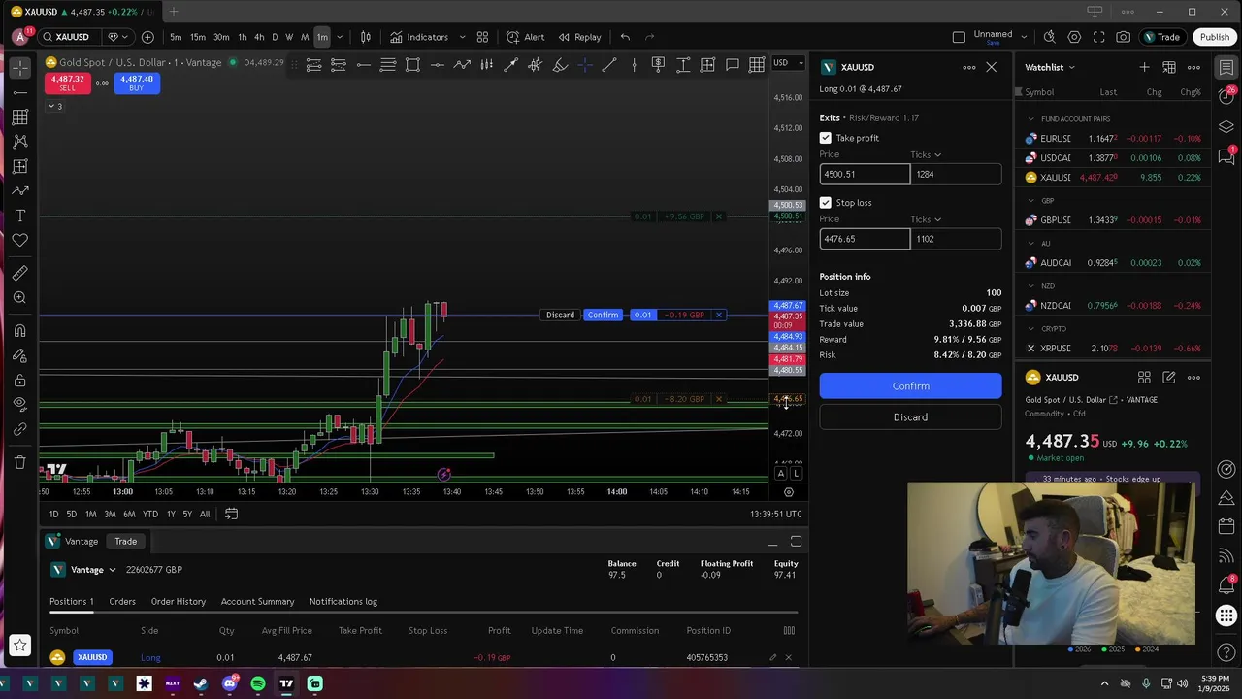Viewport: 1242px width, 699px height.
Task: Open the quick search lightning icon
Action: coord(1050,37)
